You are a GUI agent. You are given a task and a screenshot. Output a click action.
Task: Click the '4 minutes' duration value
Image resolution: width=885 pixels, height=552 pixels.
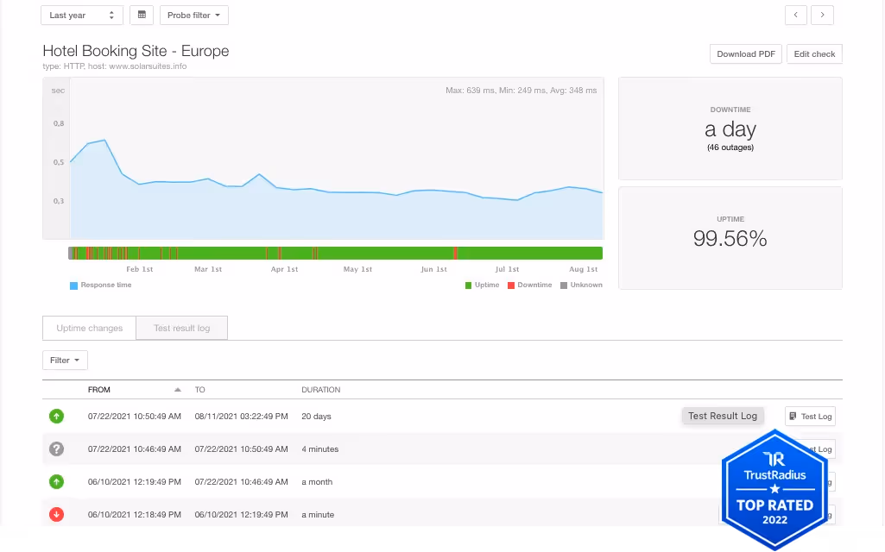click(320, 449)
